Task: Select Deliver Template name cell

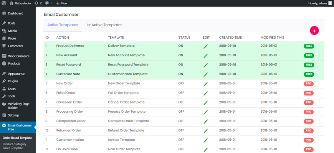Action: pyautogui.click(x=121, y=46)
